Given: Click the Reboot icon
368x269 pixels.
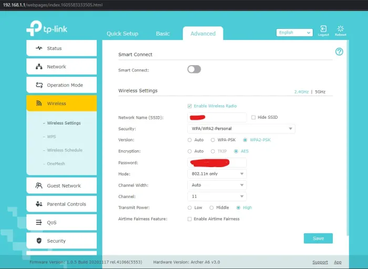Looking at the screenshot, I should [340, 29].
